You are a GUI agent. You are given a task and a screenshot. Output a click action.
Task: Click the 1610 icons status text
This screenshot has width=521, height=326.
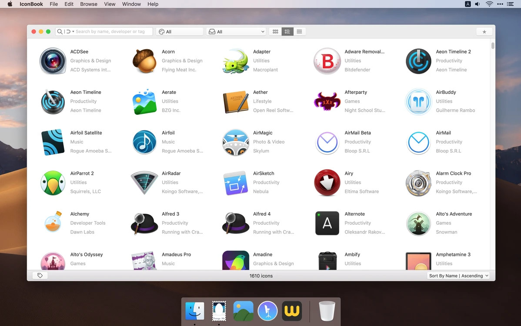click(261, 276)
